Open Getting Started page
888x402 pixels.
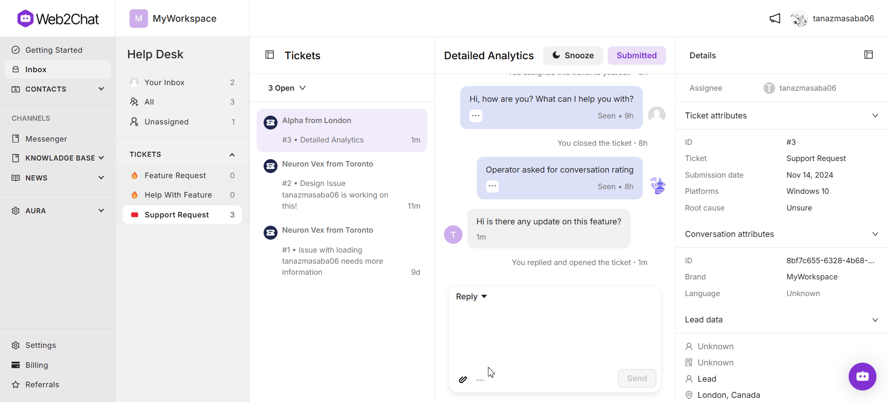coord(58,50)
